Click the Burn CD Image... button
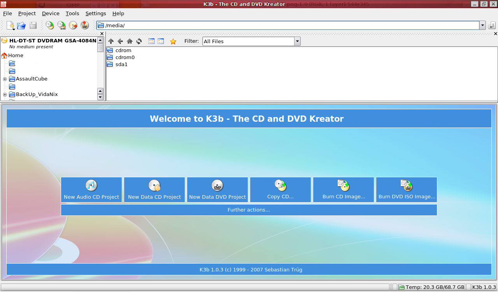Image resolution: width=498 pixels, height=292 pixels. pos(344,190)
